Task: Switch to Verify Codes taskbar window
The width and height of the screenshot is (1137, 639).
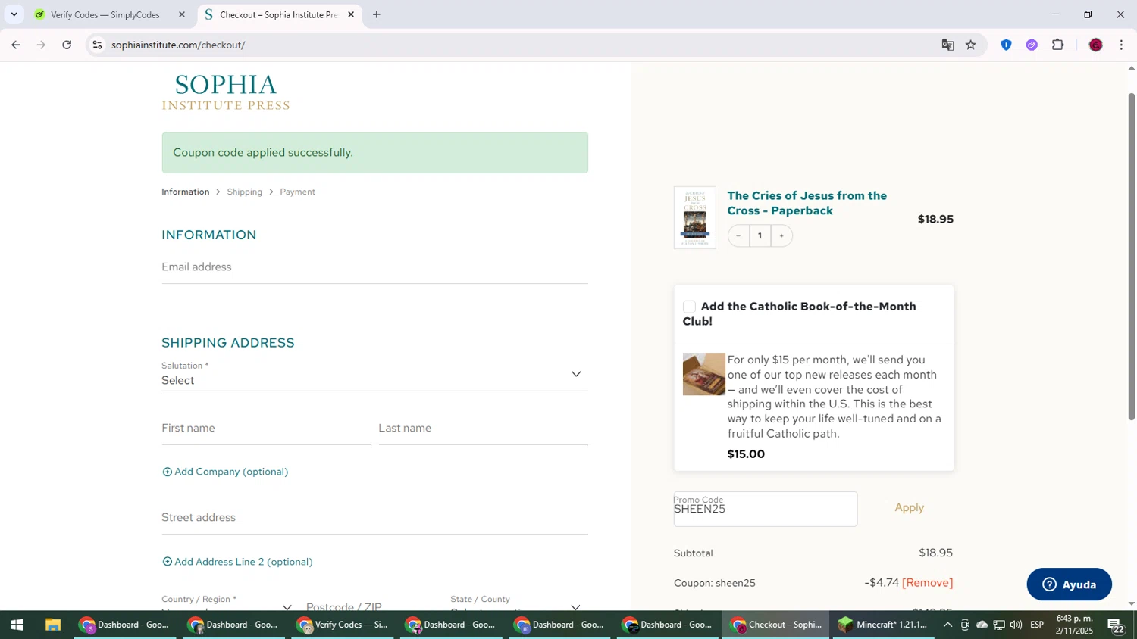Action: [x=343, y=625]
